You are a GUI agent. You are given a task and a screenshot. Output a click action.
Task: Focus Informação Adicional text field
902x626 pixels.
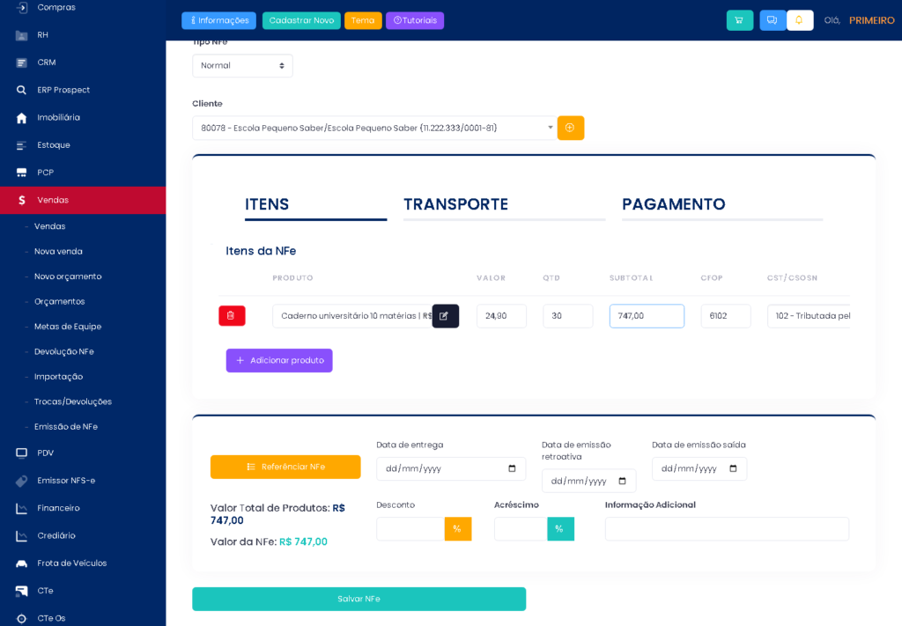point(727,529)
